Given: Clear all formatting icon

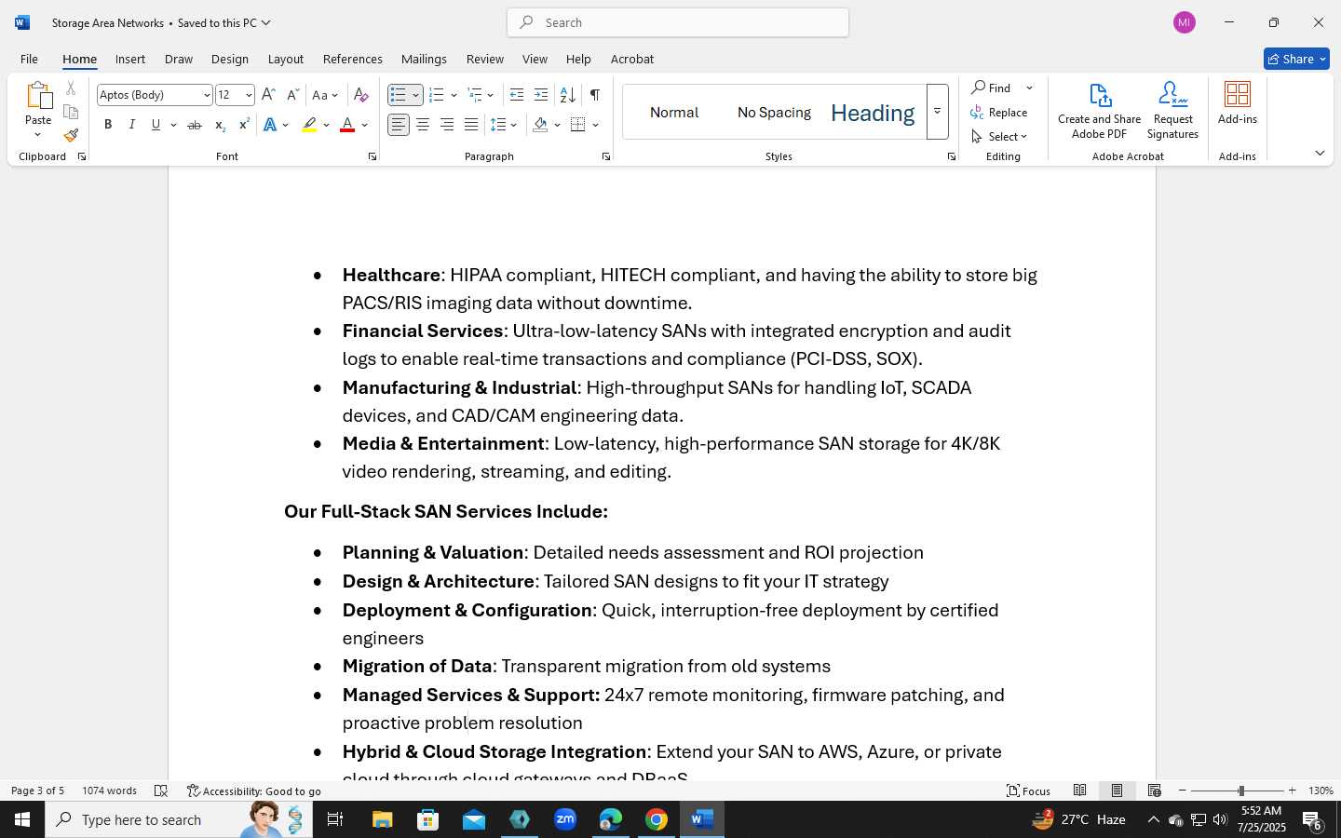Looking at the screenshot, I should click(x=361, y=95).
